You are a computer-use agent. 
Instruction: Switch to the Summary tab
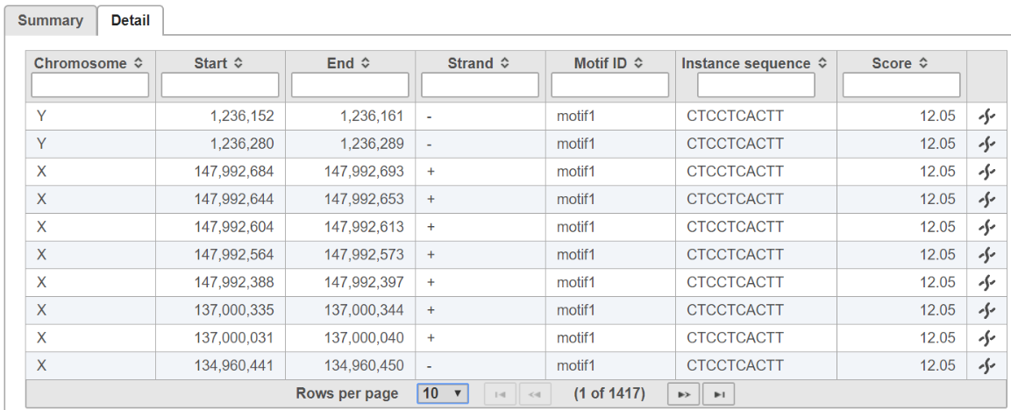50,20
